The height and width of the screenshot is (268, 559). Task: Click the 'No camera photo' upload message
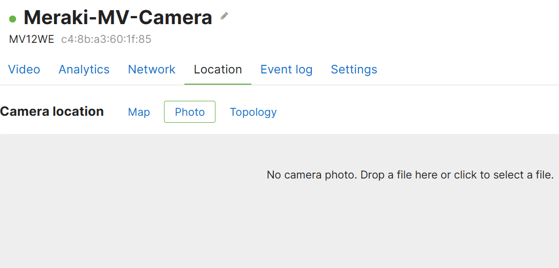click(410, 175)
